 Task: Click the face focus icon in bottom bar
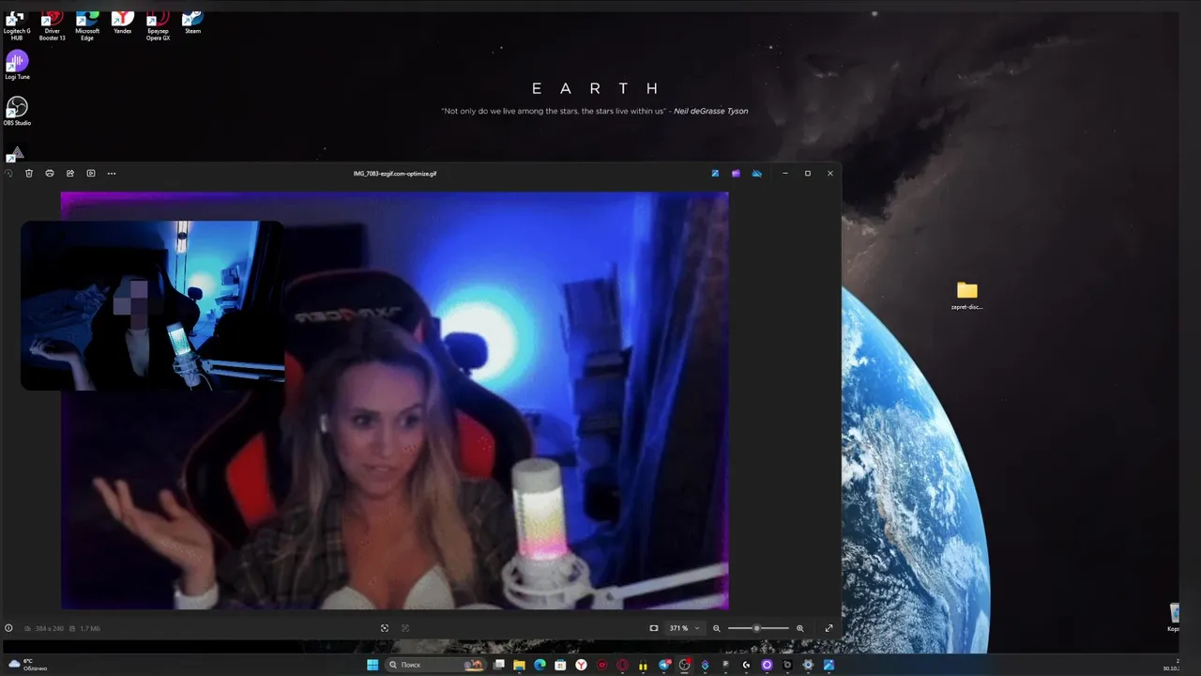pos(385,628)
